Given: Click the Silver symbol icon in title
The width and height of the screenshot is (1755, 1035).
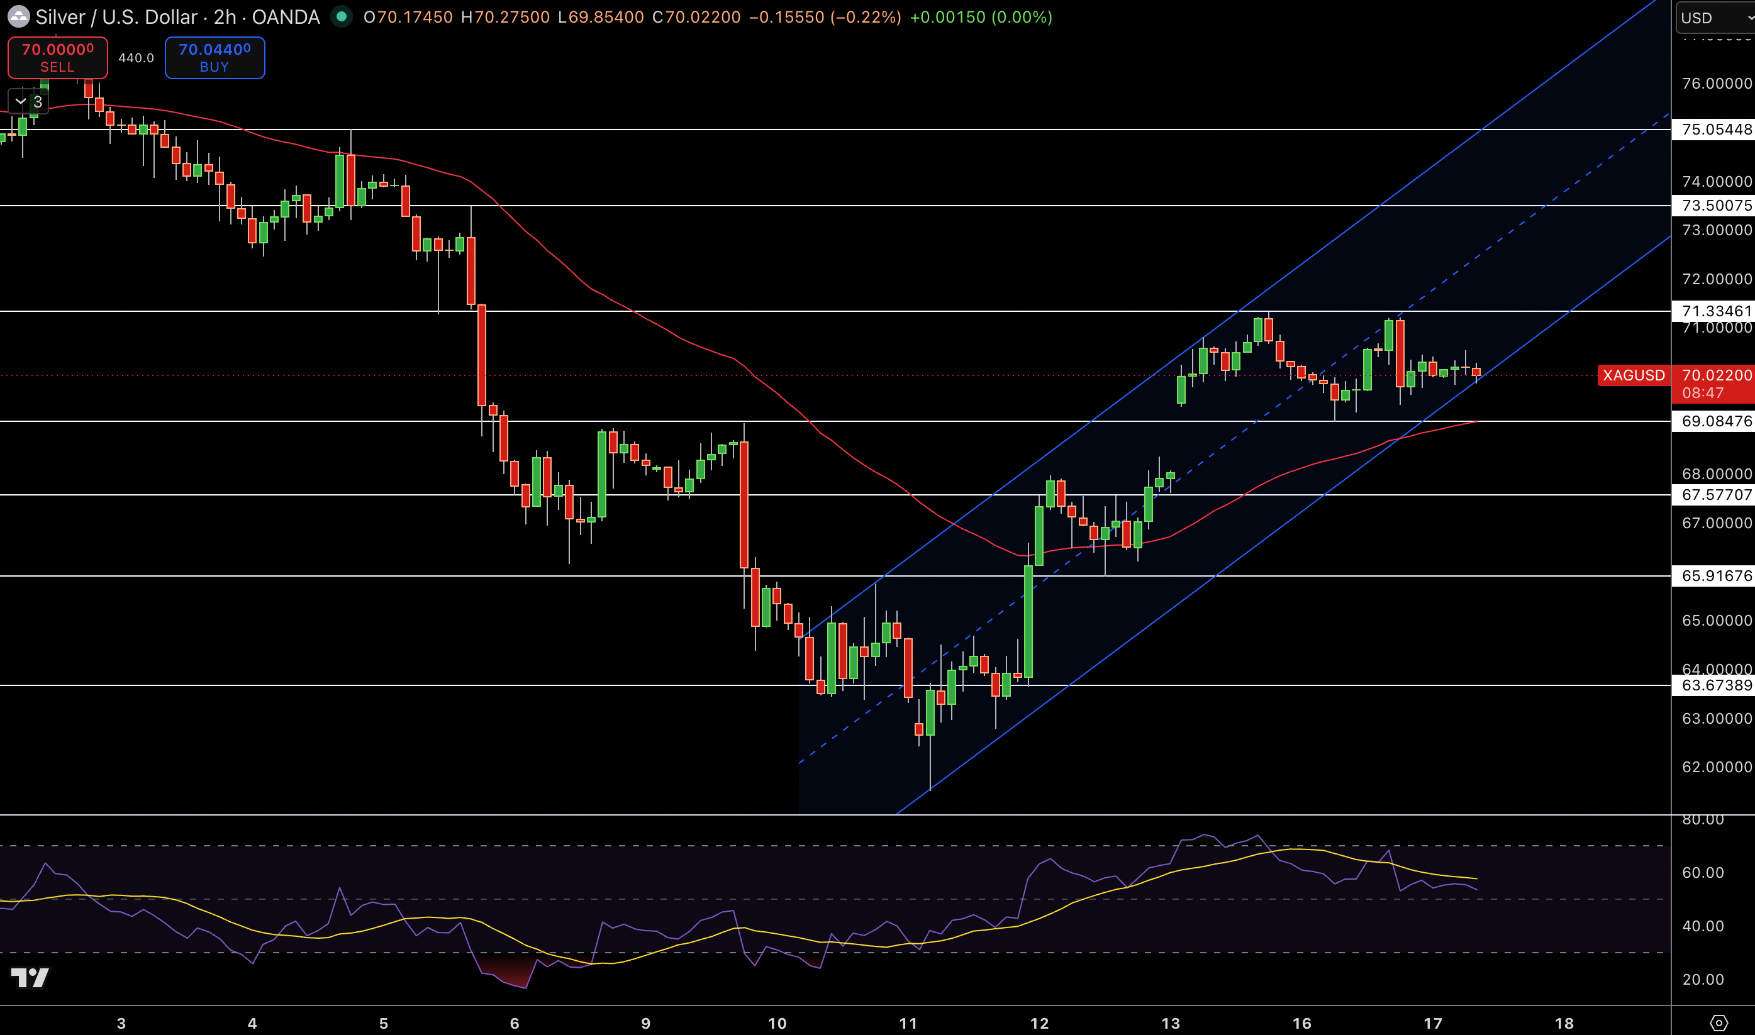Looking at the screenshot, I should (19, 17).
